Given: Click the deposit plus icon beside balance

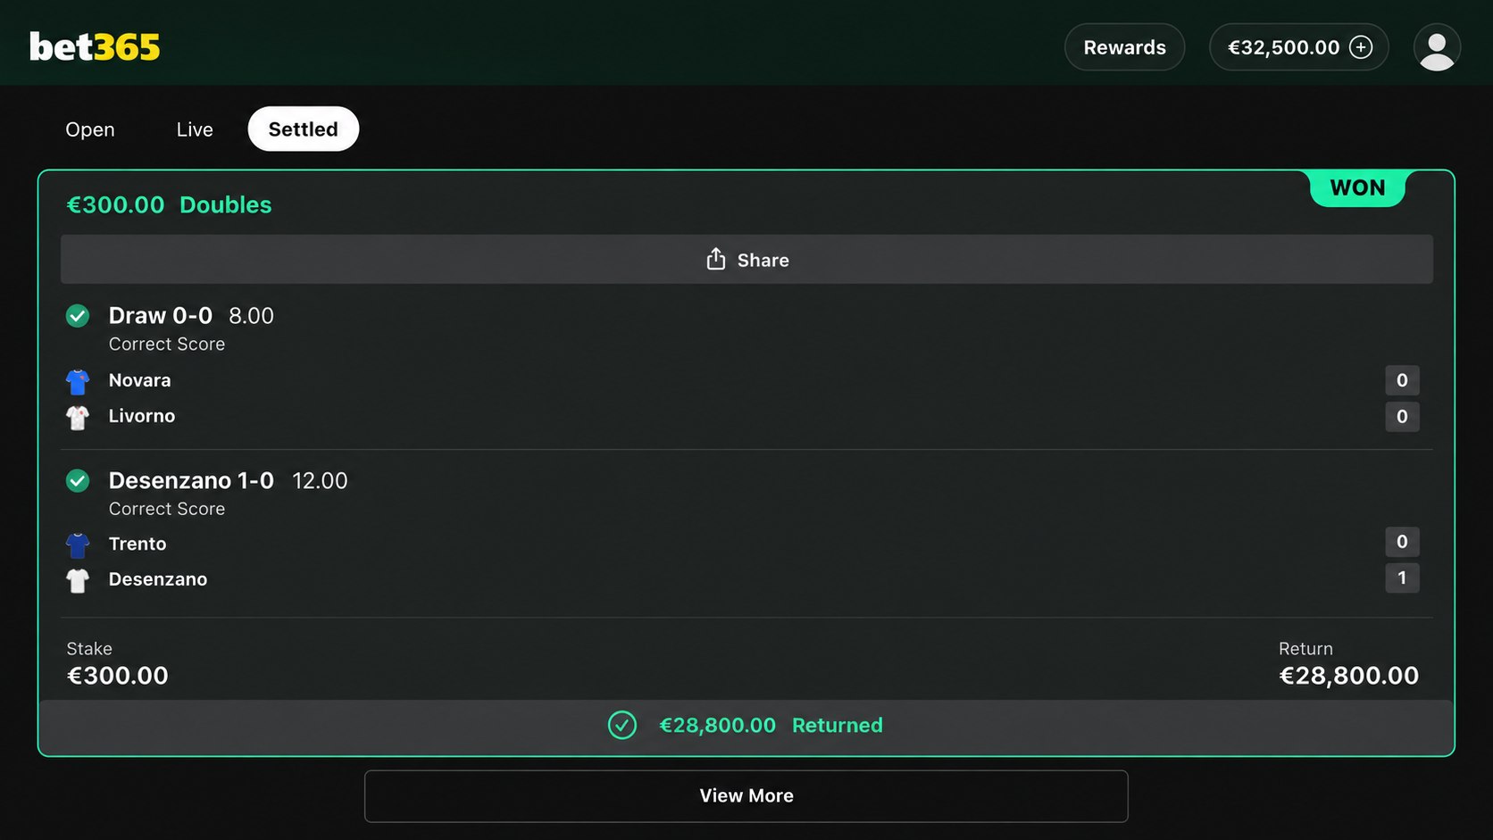Looking at the screenshot, I should coord(1361,47).
